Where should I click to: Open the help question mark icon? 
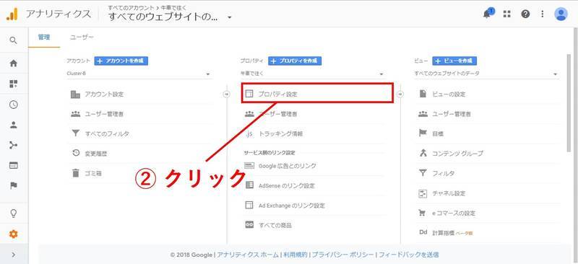click(525, 14)
